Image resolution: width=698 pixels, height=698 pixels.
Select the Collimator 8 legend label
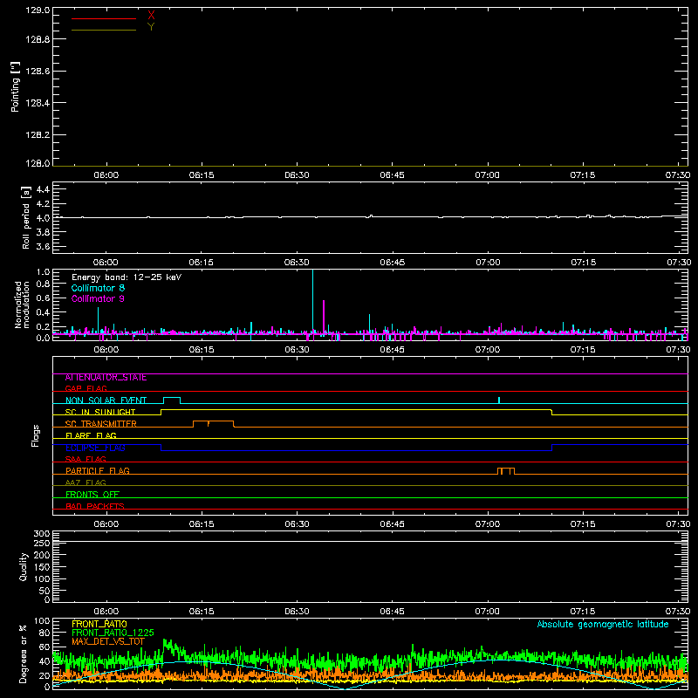(x=98, y=288)
